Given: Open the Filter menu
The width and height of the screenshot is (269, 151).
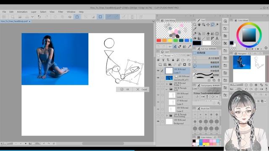Looking at the screenshot, I should (61, 12).
